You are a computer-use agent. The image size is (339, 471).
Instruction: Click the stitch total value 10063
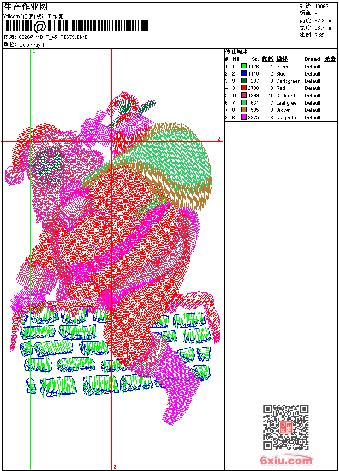click(x=322, y=7)
